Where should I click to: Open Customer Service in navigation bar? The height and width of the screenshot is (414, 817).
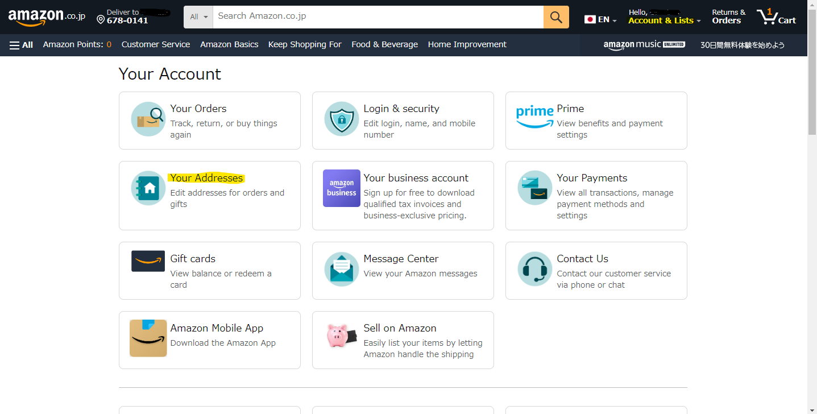(156, 44)
